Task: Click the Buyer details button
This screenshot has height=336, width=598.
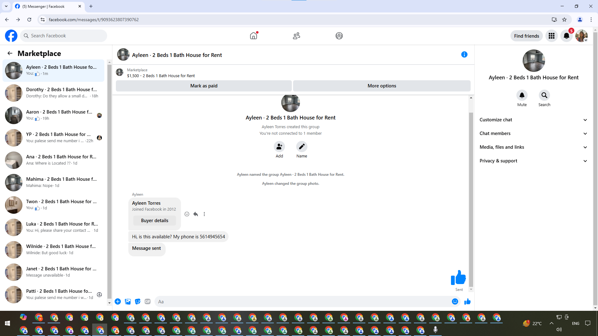Action: pyautogui.click(x=154, y=221)
